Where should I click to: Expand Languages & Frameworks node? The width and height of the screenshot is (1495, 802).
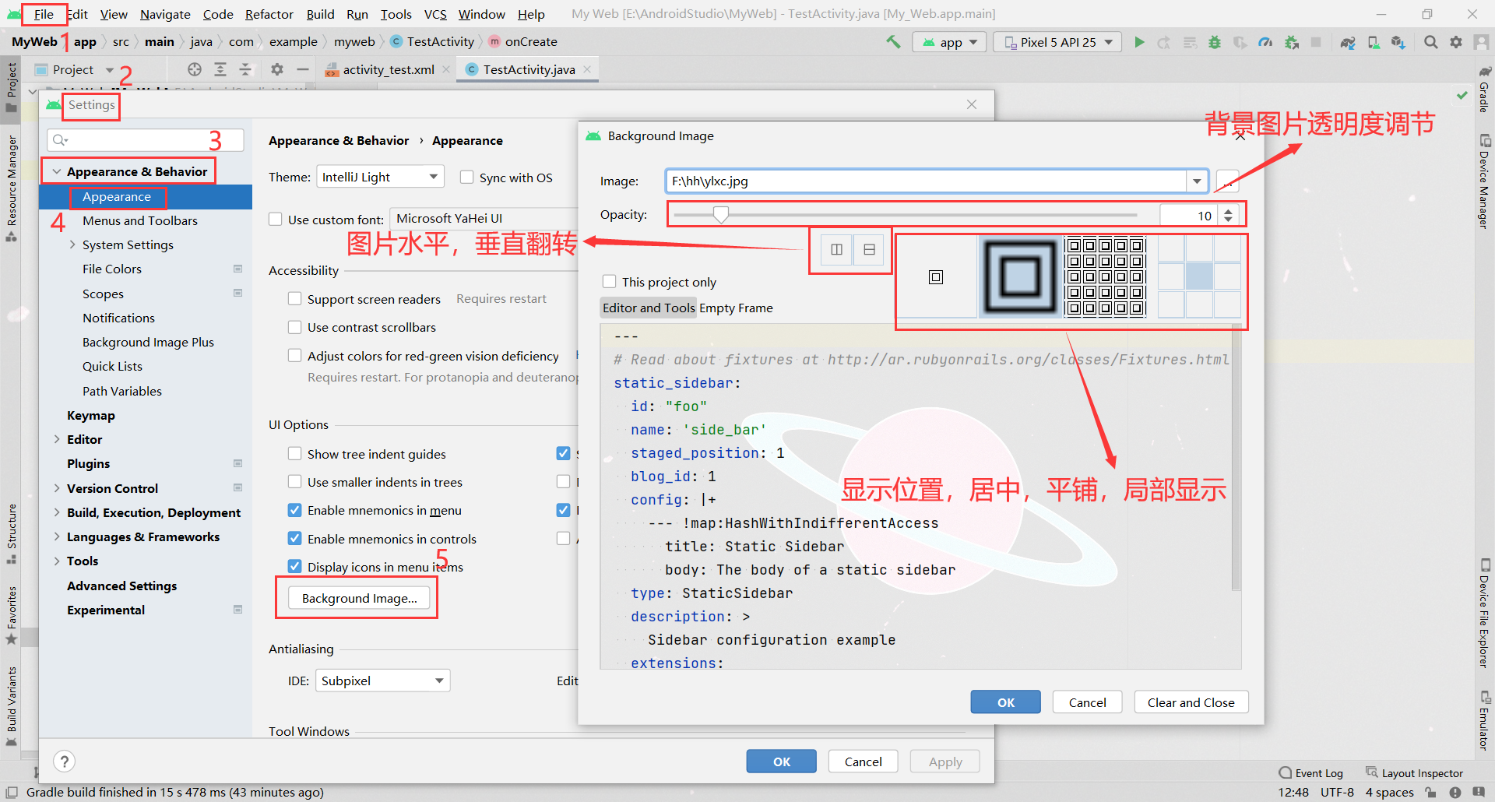coord(56,536)
